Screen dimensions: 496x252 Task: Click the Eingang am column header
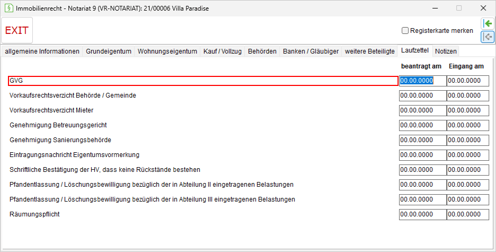tap(466, 66)
